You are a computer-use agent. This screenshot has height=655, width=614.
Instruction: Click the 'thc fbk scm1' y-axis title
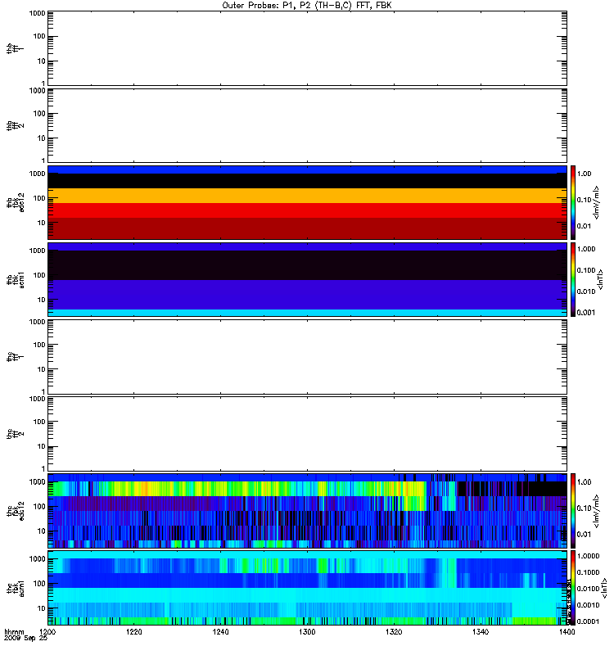click(x=16, y=588)
